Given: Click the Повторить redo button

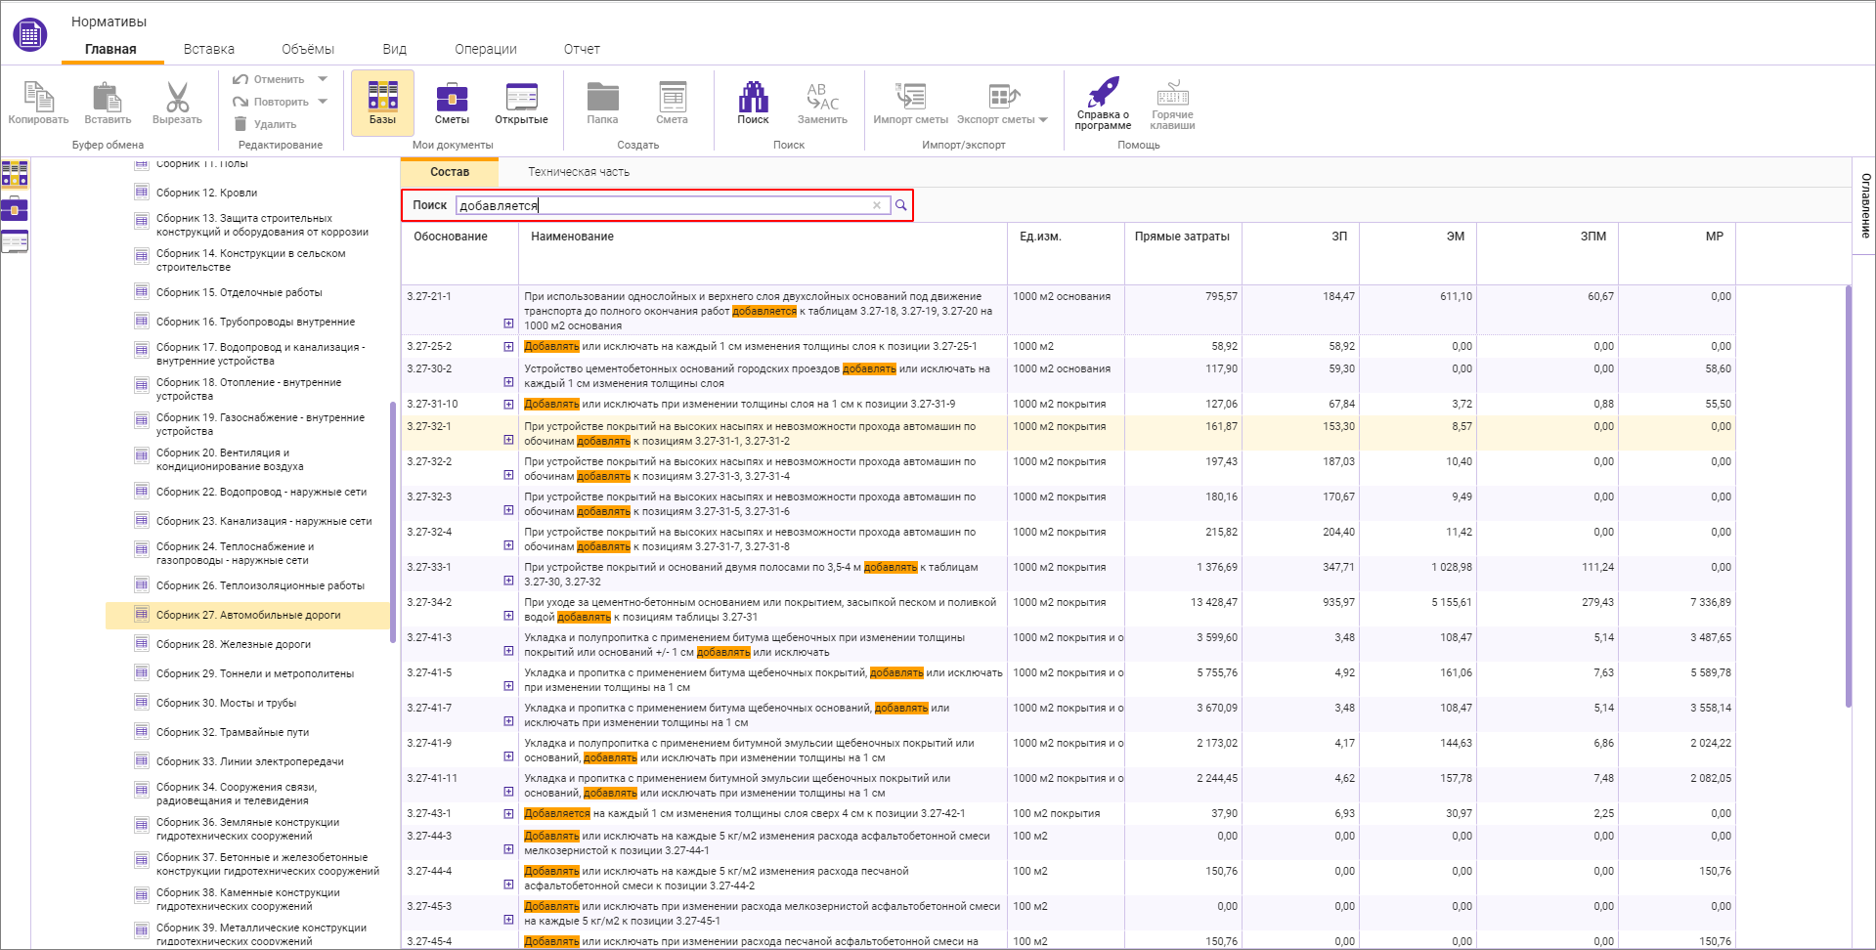Looking at the screenshot, I should [271, 102].
